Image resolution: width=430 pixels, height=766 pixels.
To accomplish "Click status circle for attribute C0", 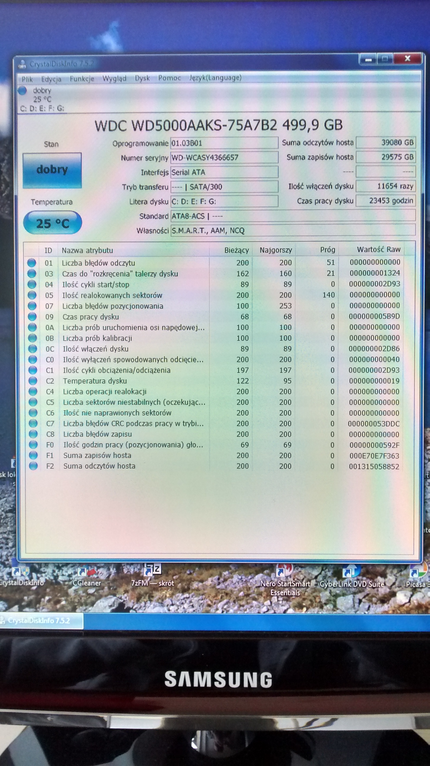I will [33, 360].
